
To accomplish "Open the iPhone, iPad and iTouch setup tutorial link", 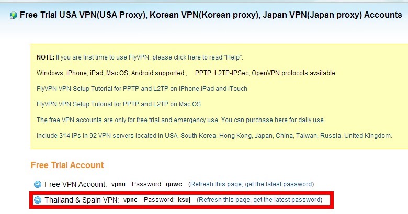I will 142,89.
